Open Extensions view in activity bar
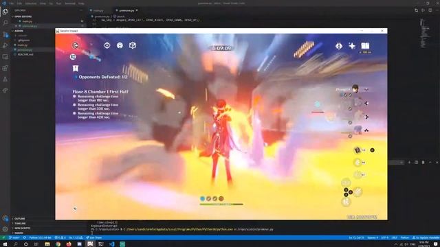The image size is (440, 247). (x=5, y=68)
